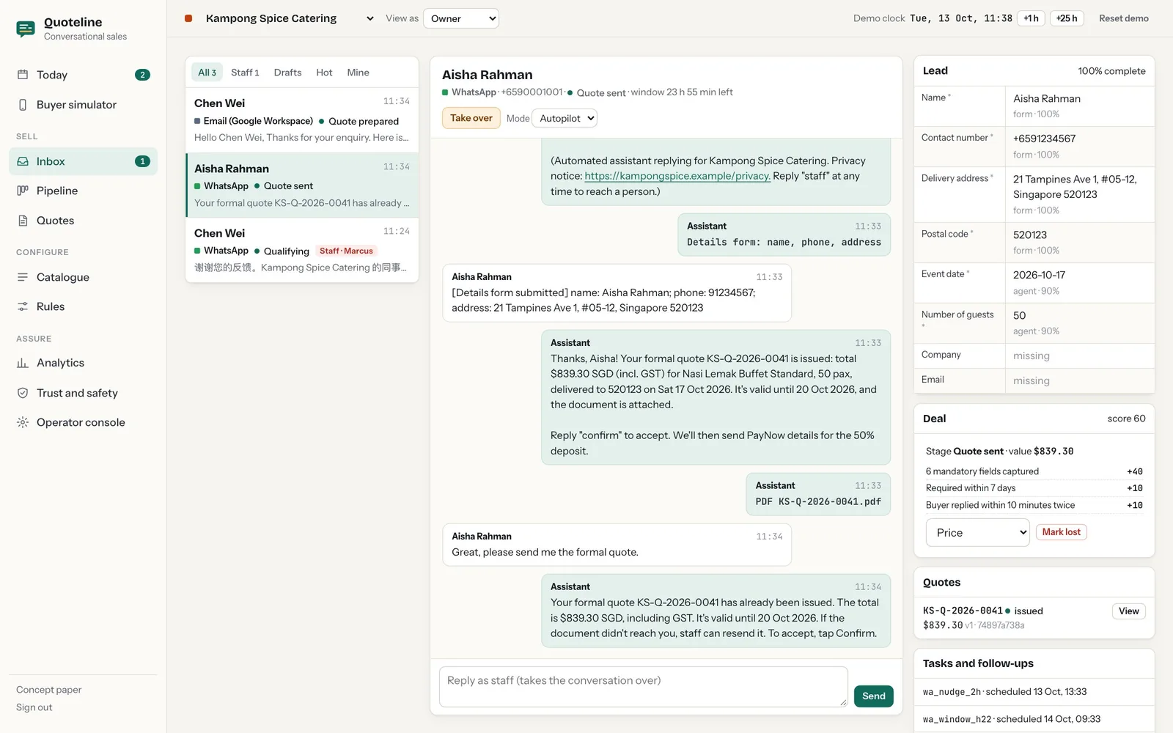This screenshot has width=1173, height=733.
Task: Click the wa_nudge_2h scheduled task
Action: click(1034, 692)
